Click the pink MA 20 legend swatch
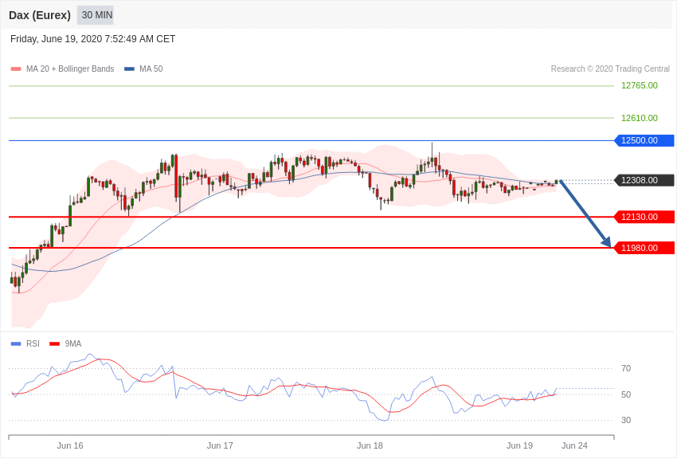The image size is (677, 459). tap(16, 69)
